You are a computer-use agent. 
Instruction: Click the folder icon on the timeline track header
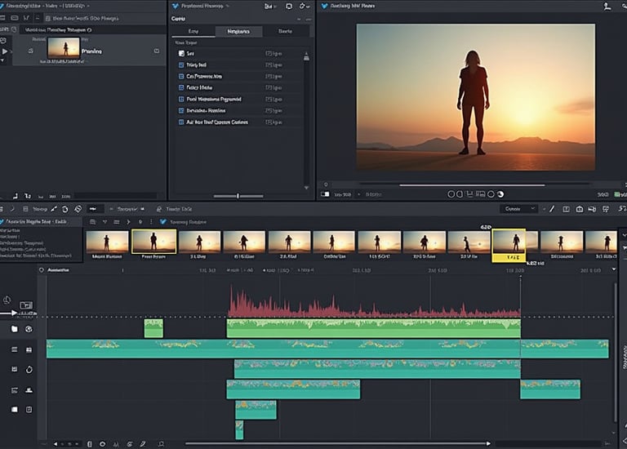[x=15, y=329]
